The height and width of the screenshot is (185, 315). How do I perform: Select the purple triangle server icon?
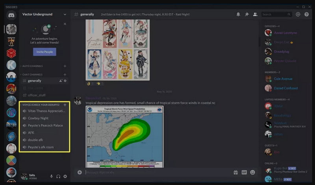[x=11, y=113]
